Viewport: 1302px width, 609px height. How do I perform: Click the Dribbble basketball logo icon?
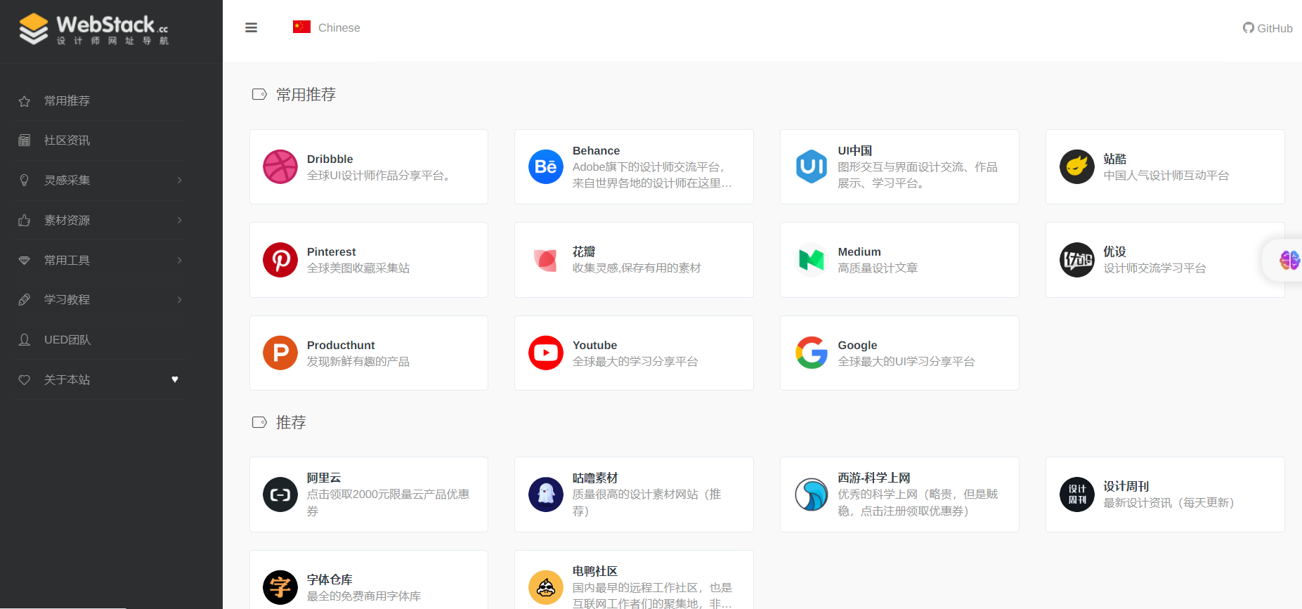pos(280,167)
